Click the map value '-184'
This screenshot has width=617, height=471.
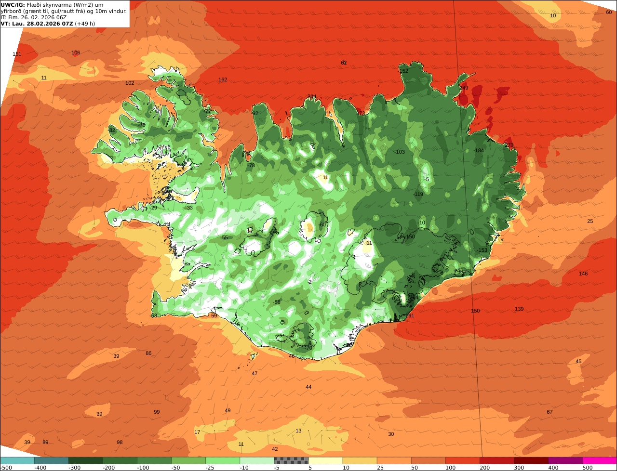pos(478,150)
